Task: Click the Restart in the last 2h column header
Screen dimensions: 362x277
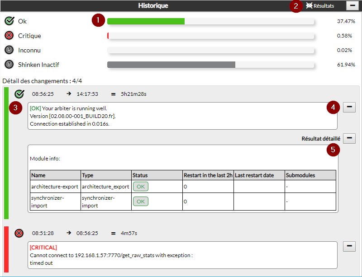Action: (x=207, y=175)
